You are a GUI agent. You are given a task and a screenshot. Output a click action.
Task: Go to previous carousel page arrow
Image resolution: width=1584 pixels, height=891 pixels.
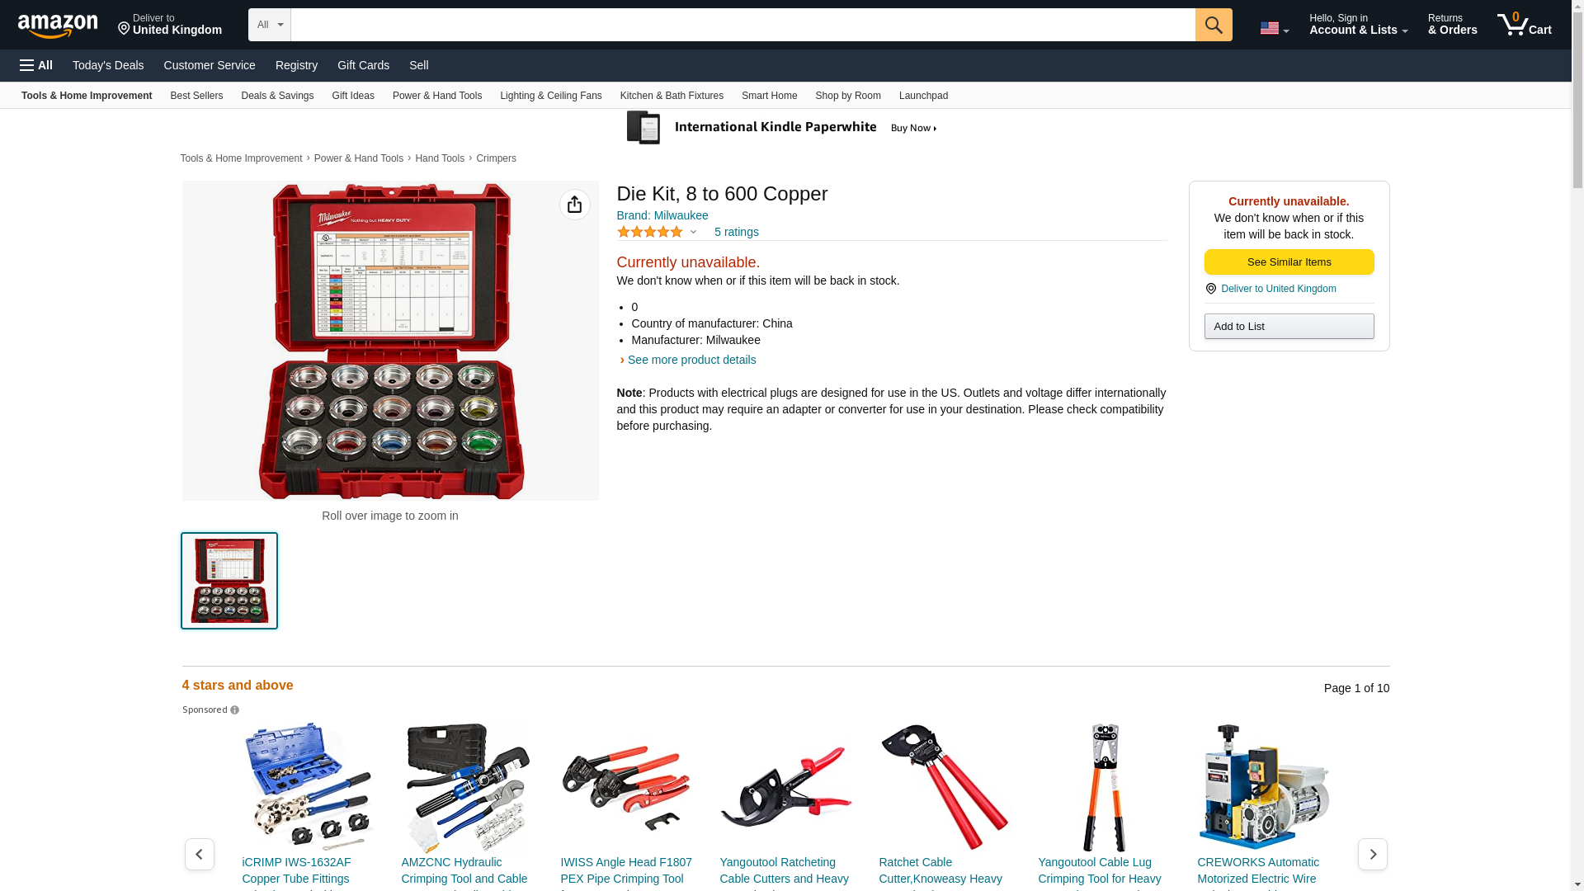(200, 855)
